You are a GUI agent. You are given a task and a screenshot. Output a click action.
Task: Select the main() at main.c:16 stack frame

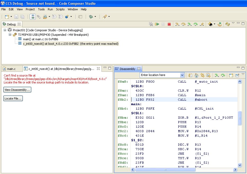[41, 39]
